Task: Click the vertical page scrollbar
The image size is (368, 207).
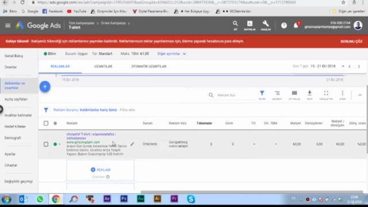Action: coord(367,120)
